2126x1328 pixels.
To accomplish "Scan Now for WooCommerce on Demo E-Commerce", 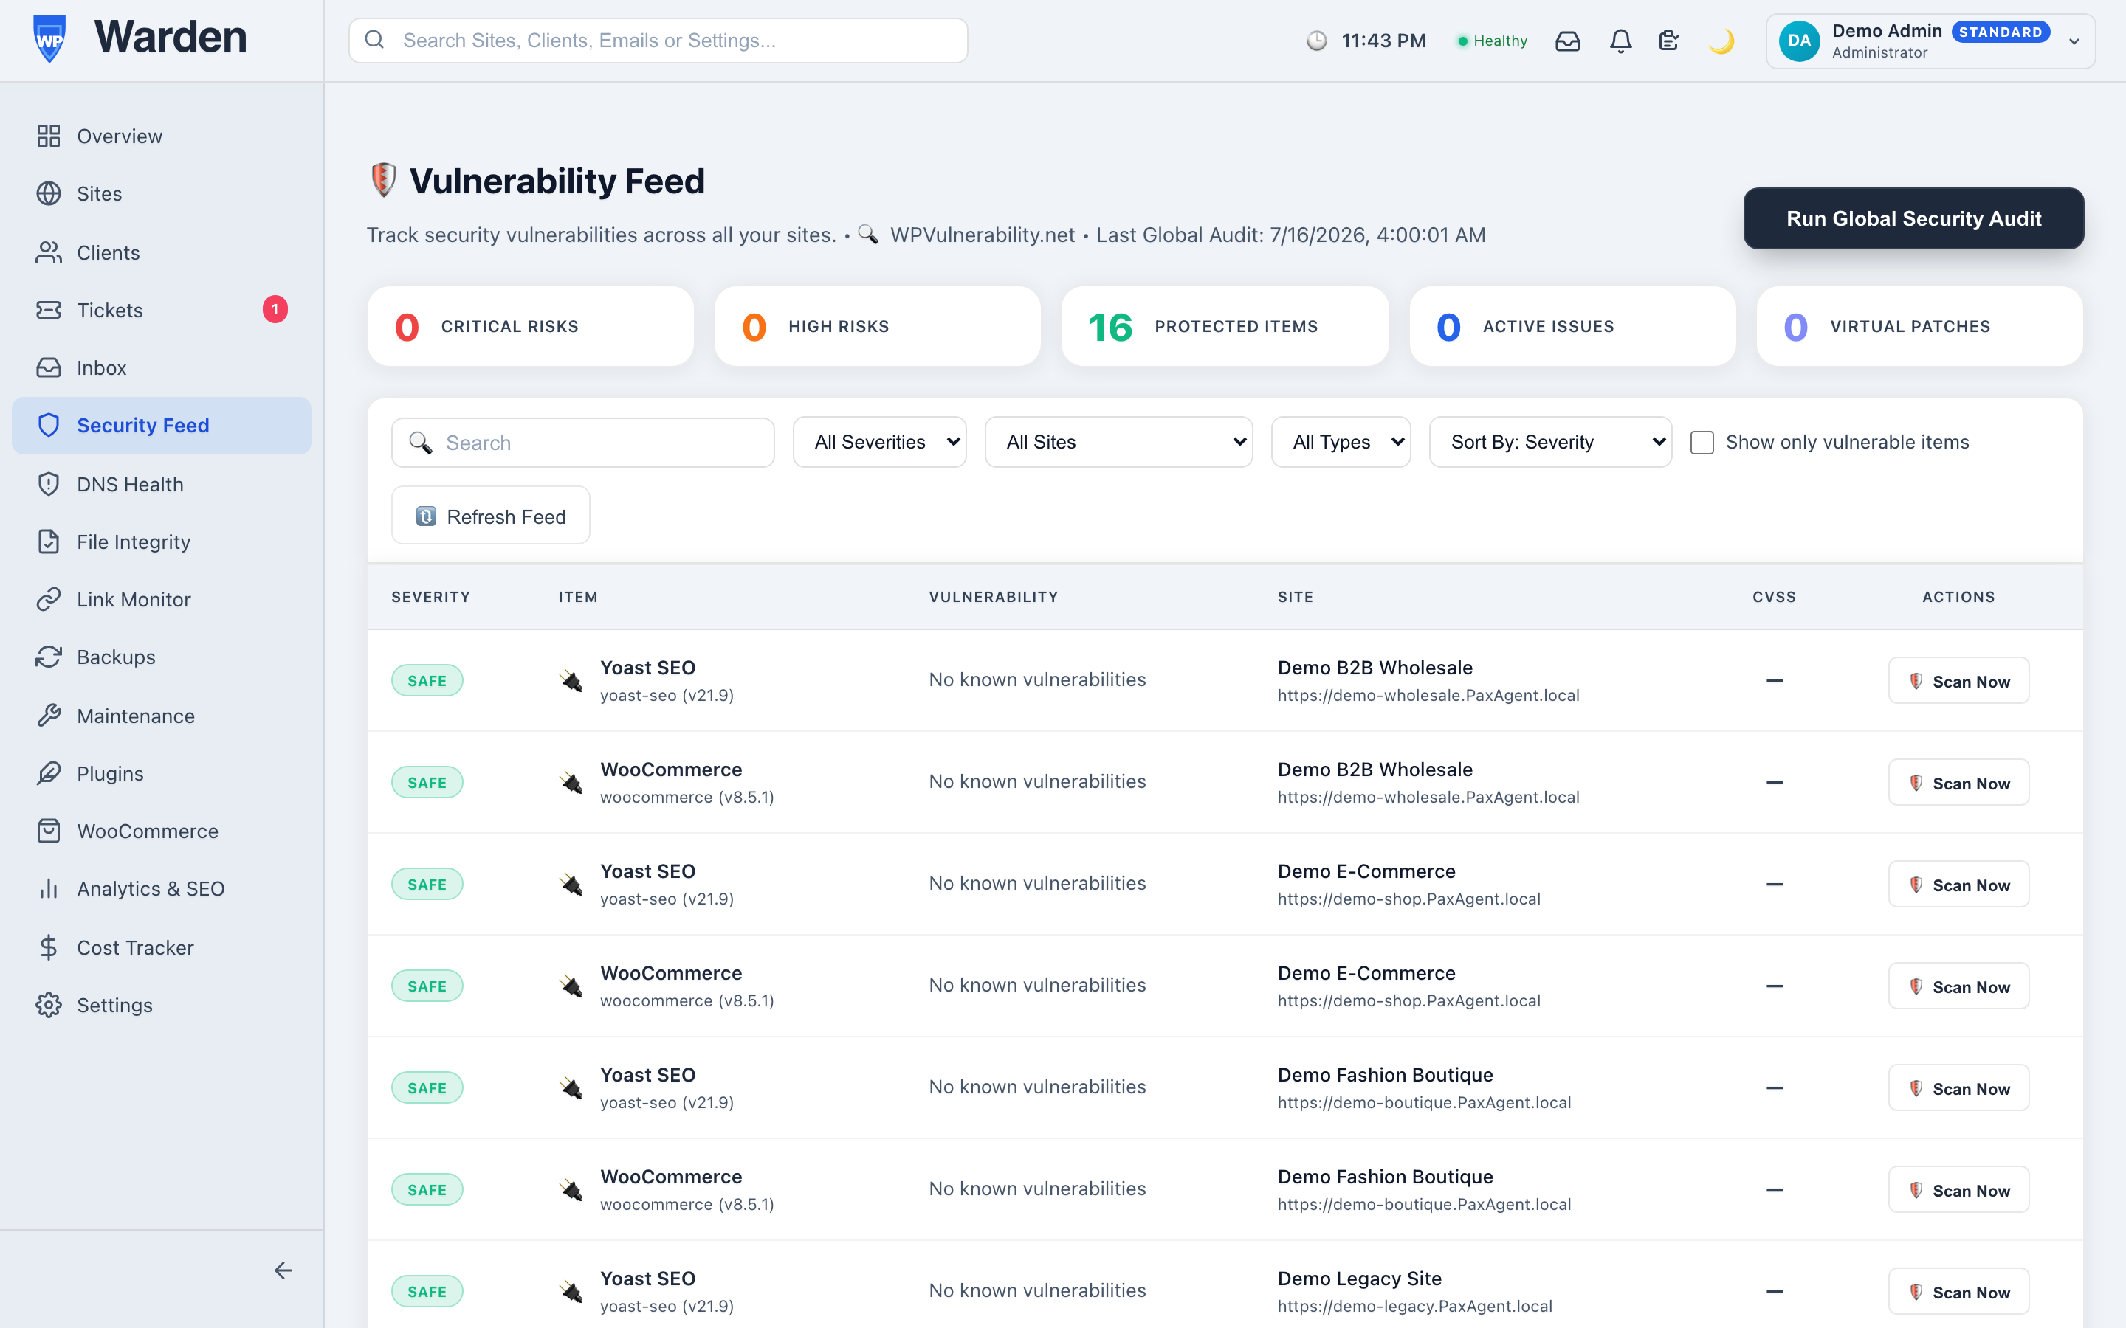I will point(1958,986).
